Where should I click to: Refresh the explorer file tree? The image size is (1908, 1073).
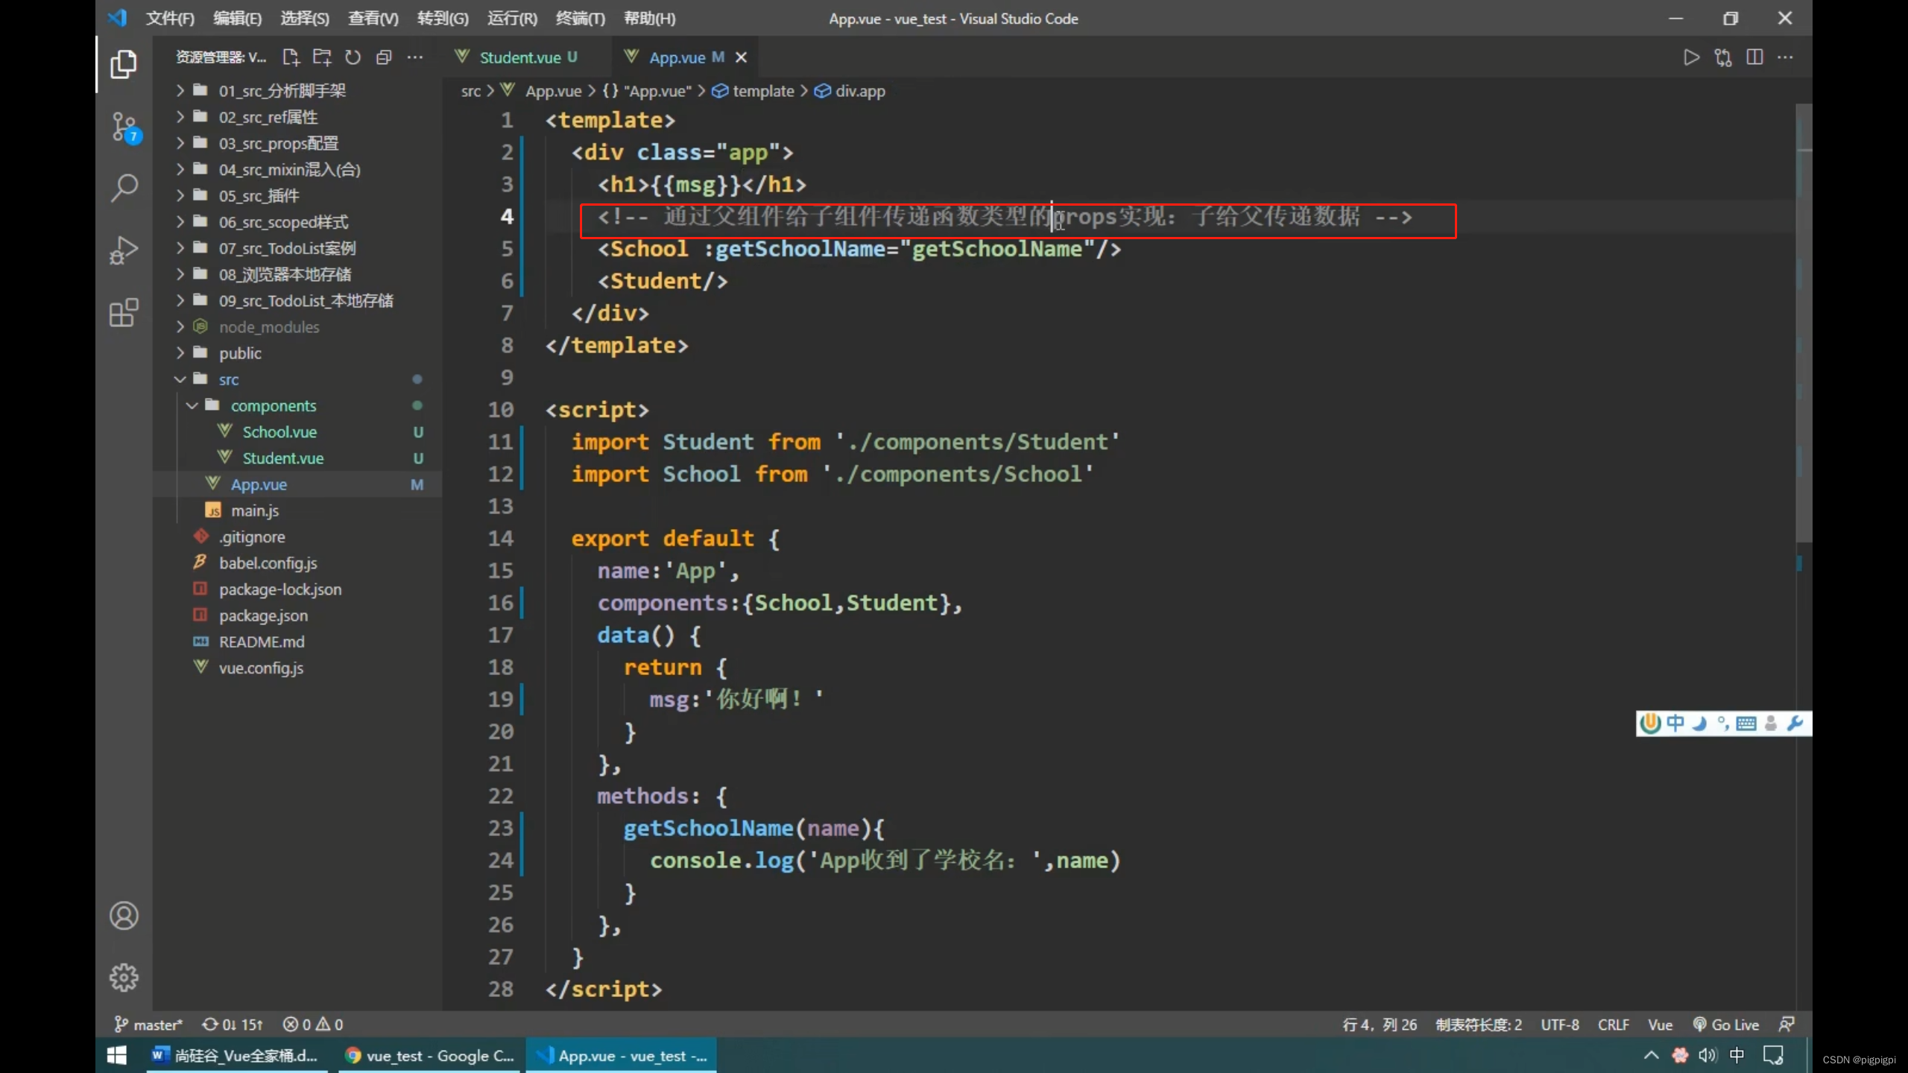(x=353, y=57)
